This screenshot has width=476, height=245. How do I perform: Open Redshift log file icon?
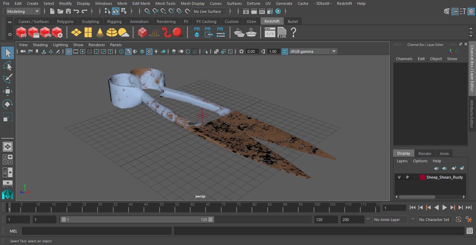tap(282, 33)
